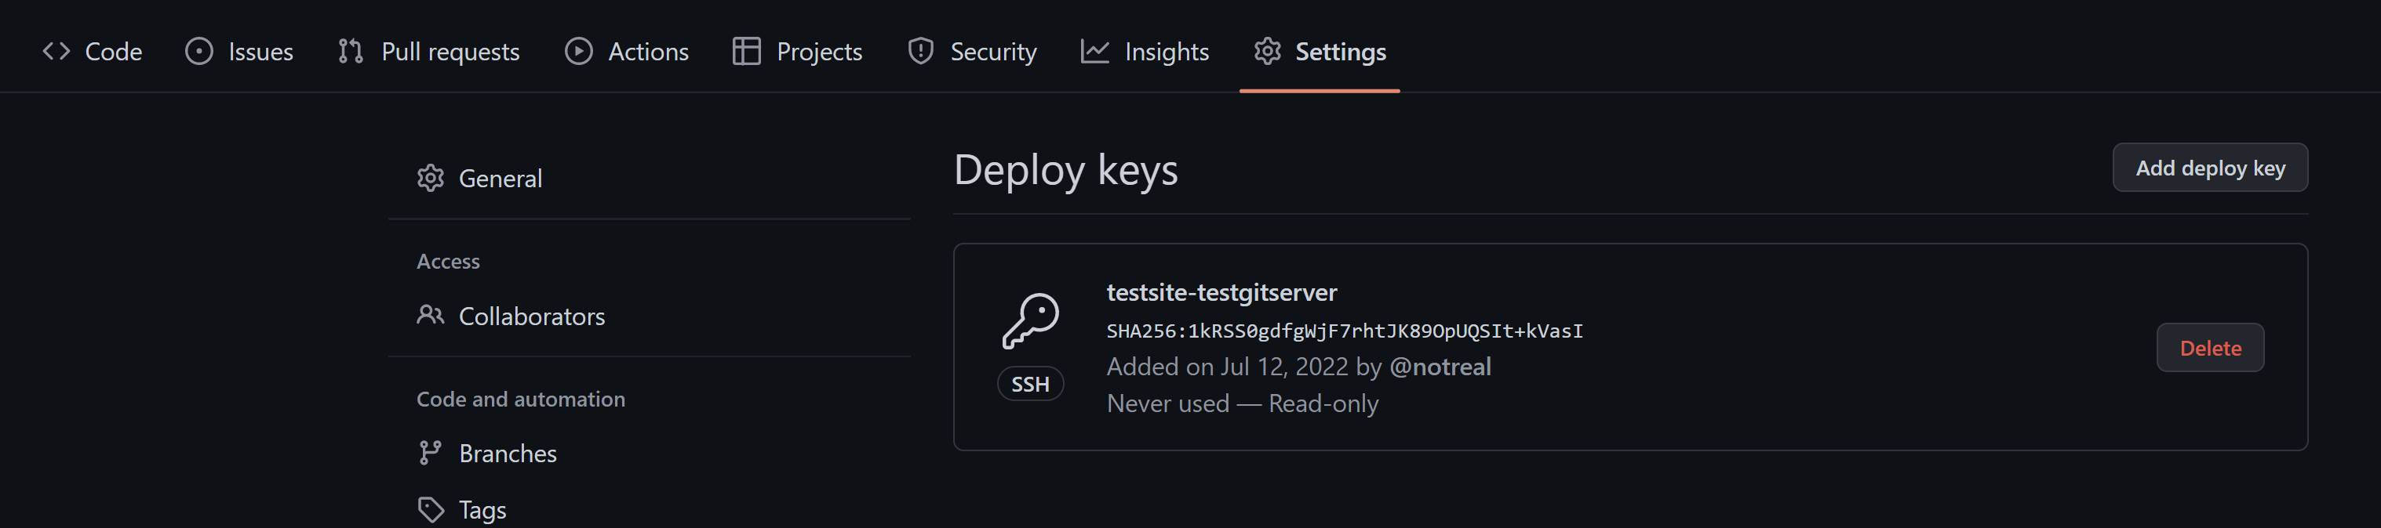Click the Actions play icon
The image size is (2381, 528).
pyautogui.click(x=579, y=52)
